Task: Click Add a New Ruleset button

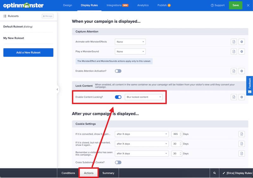Action: pos(28,53)
